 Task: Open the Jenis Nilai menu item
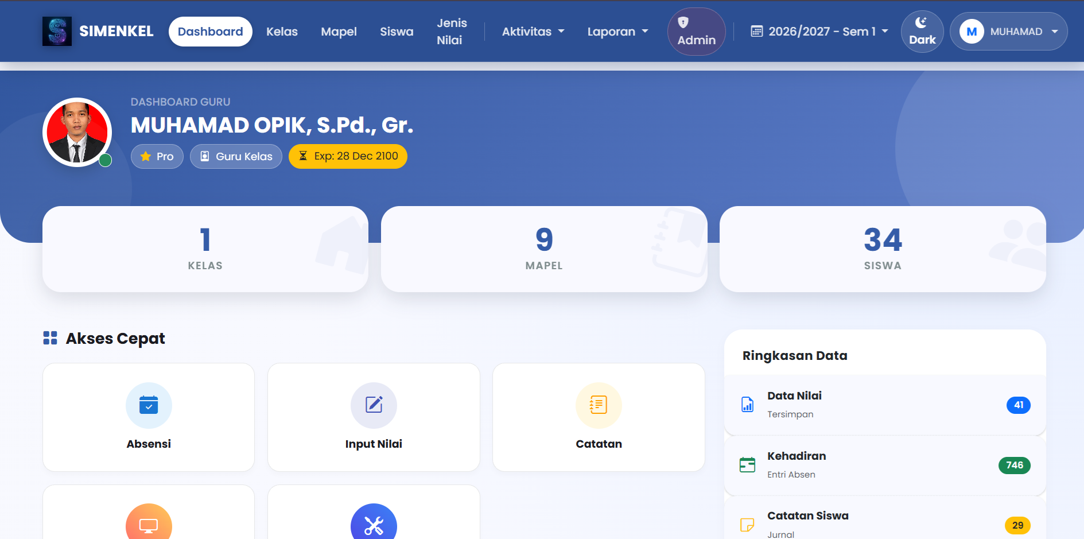click(x=452, y=32)
